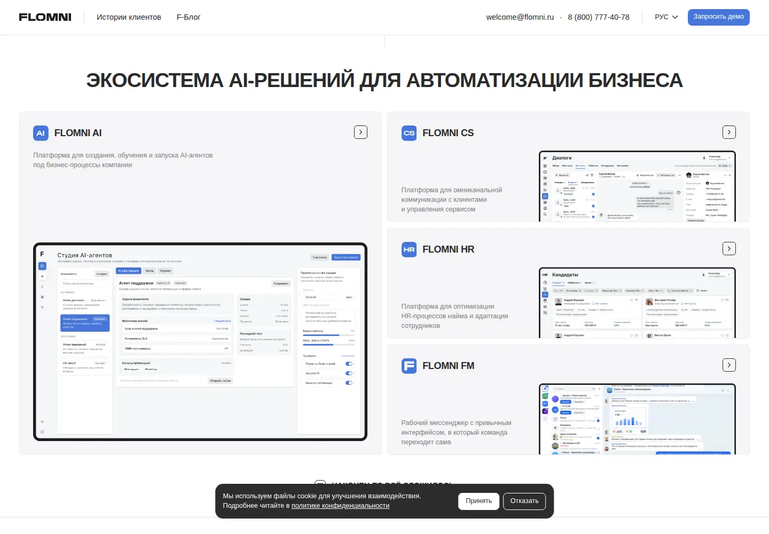Accept cookies with Принять button
This screenshot has height=534, width=769.
478,501
